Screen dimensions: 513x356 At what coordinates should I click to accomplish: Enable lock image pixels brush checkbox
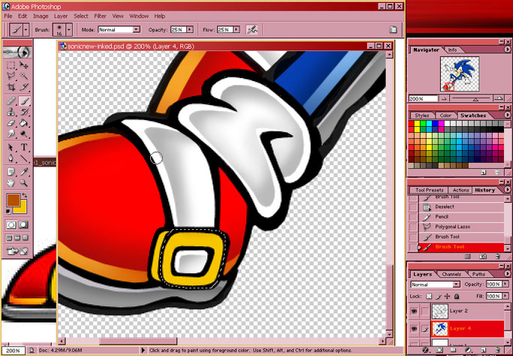[438, 296]
